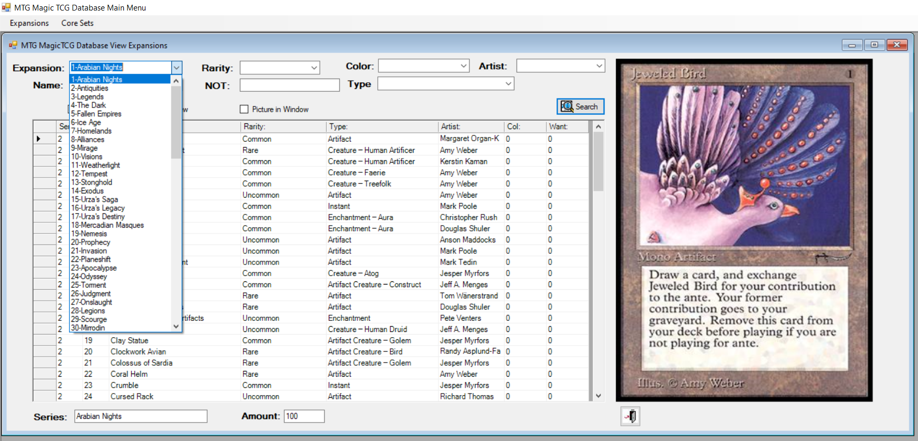918x441 pixels.
Task: Click the Amount field showing 100
Action: (x=304, y=416)
